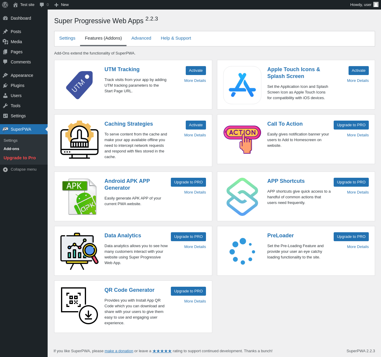View More Details for UTM Tracking
Screen dimensions: 381x357
click(195, 81)
